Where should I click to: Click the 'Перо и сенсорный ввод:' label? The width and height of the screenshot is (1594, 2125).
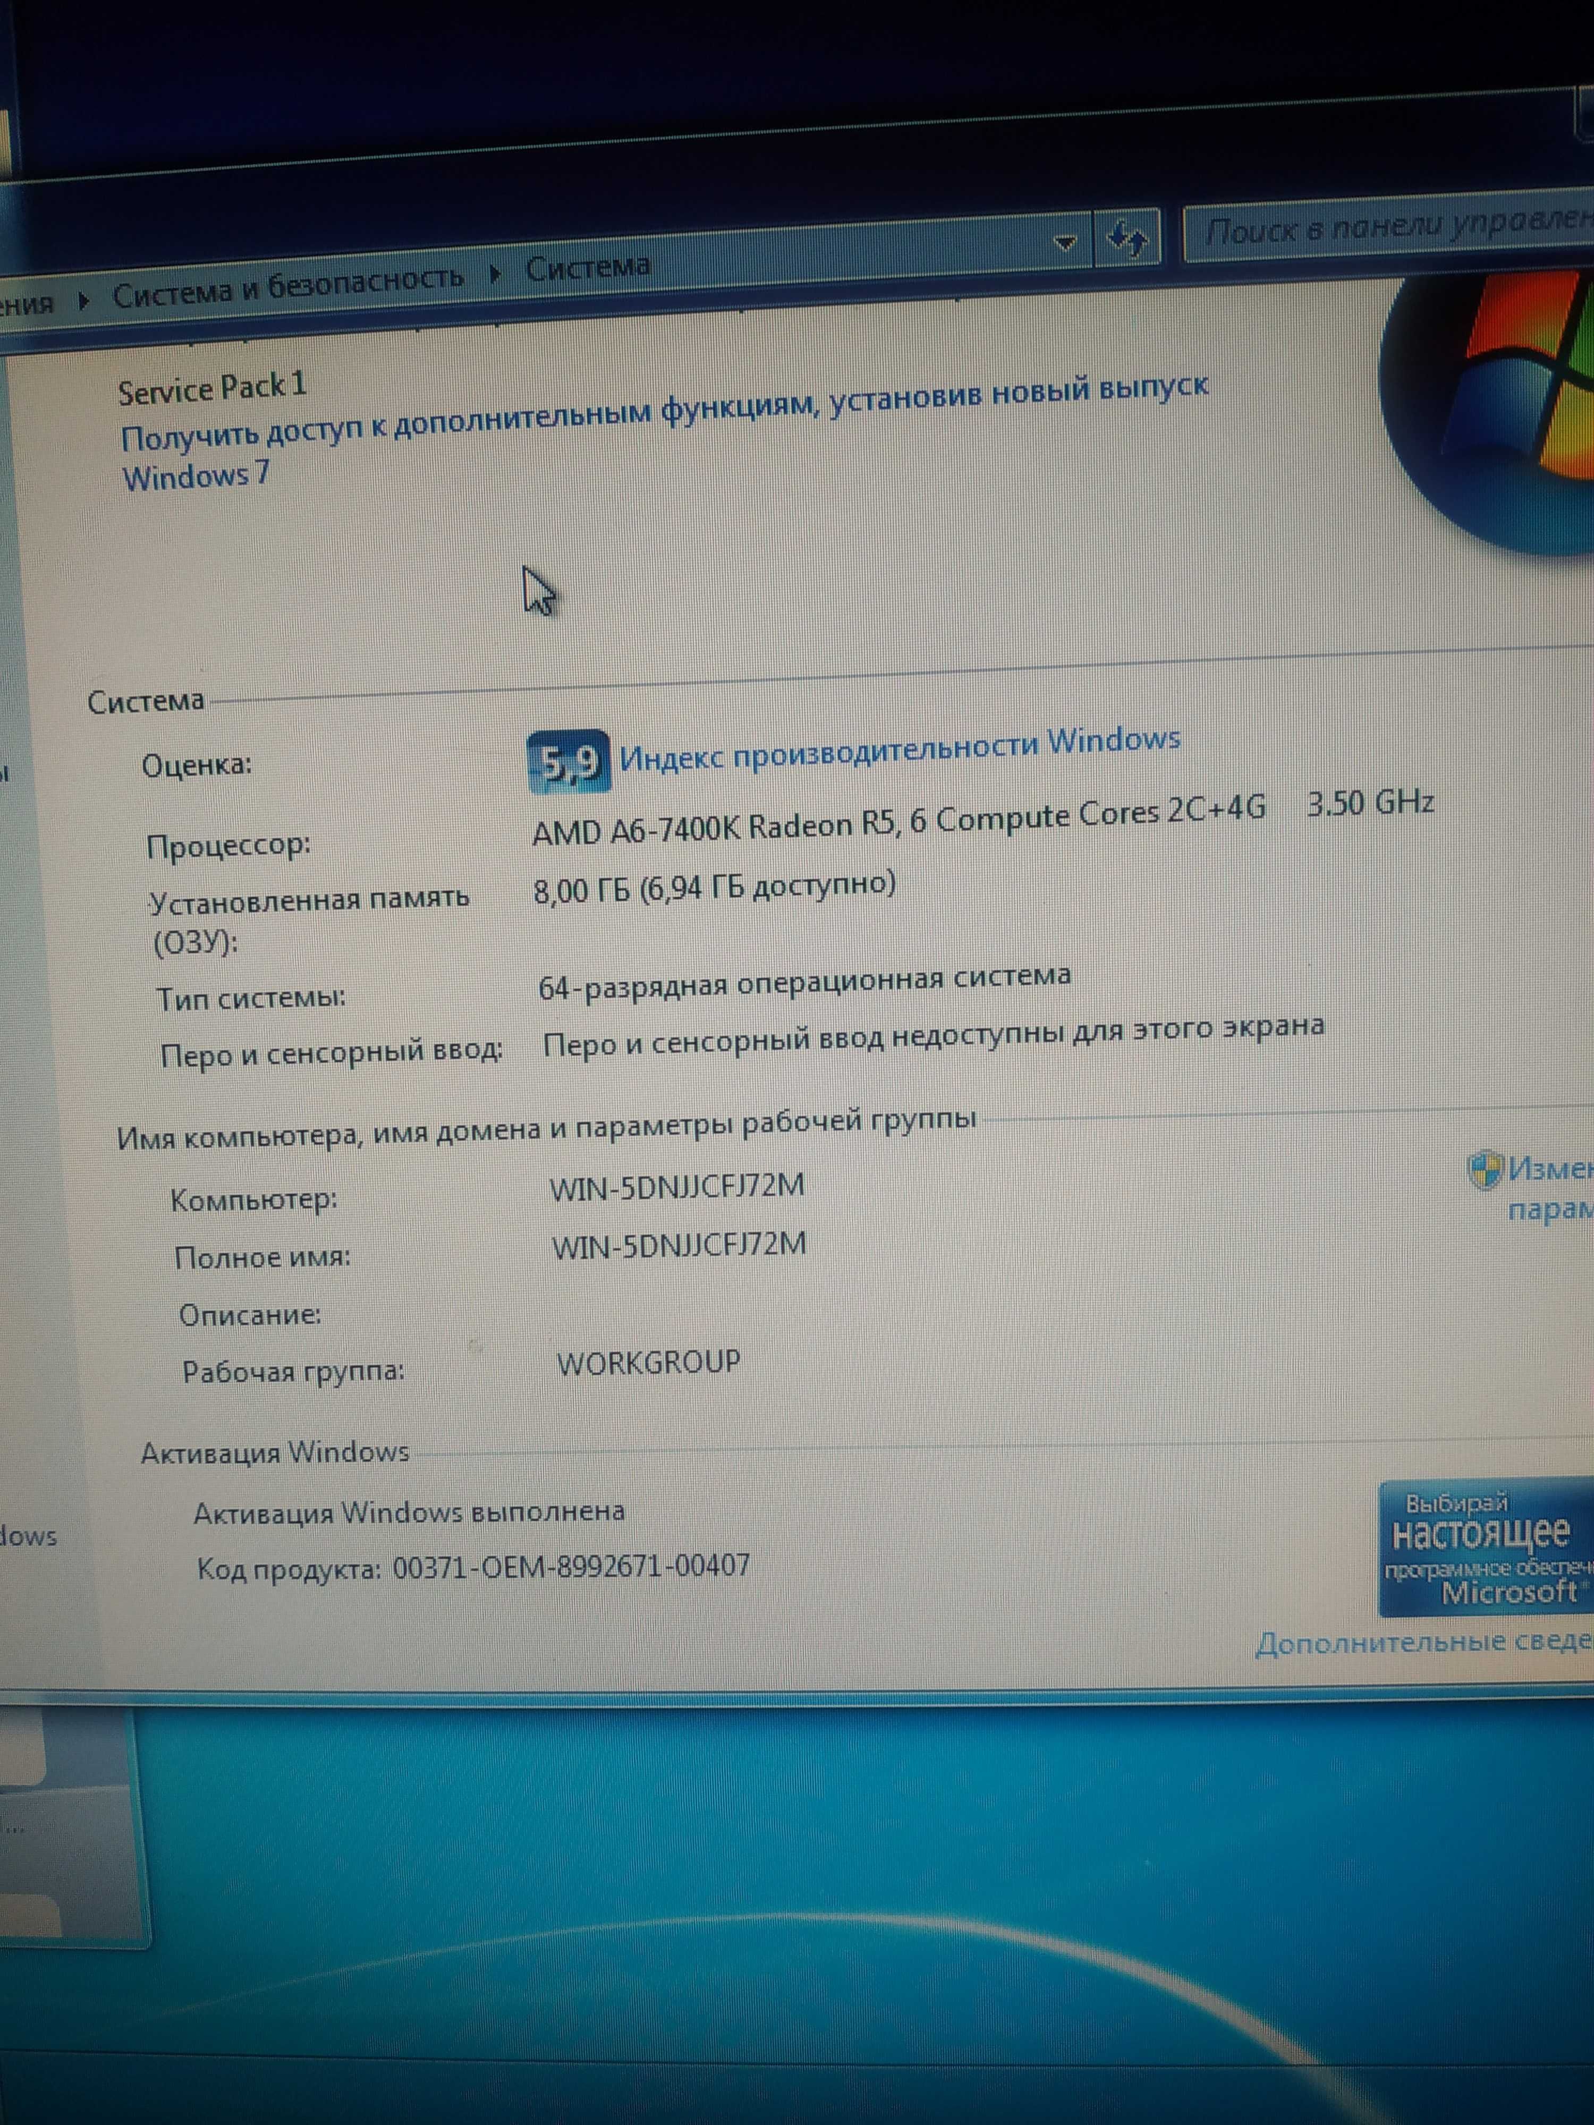point(332,1053)
